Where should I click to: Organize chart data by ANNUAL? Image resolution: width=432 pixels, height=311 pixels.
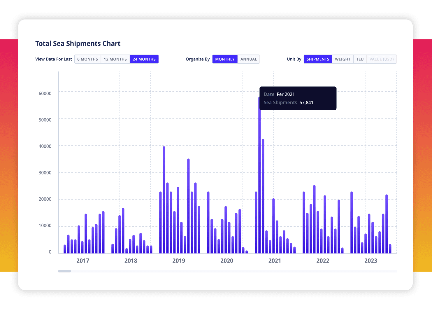[249, 59]
